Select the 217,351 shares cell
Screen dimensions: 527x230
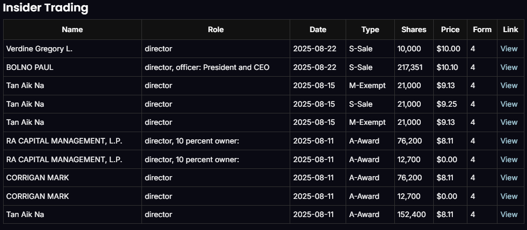(409, 67)
